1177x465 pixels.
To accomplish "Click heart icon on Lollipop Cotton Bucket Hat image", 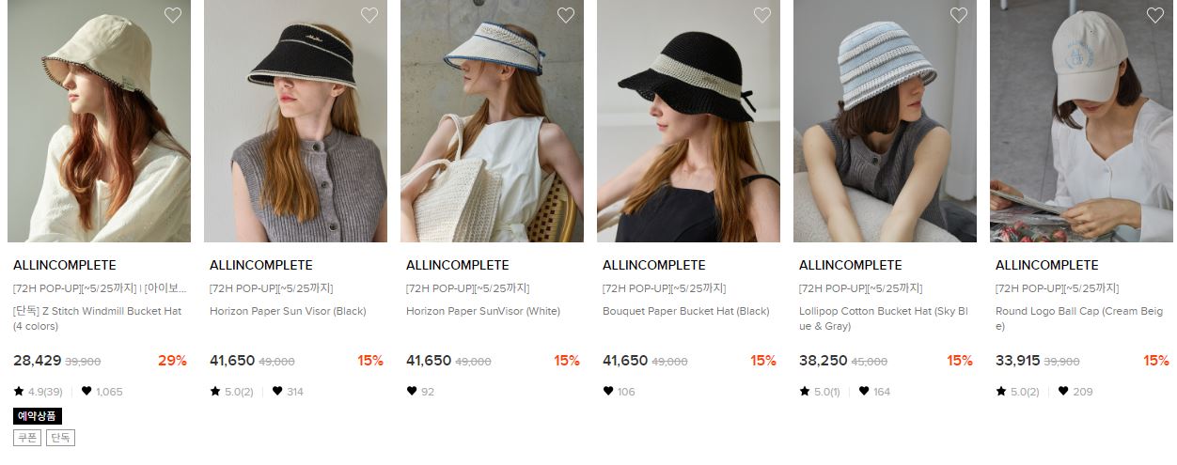I will point(959,15).
